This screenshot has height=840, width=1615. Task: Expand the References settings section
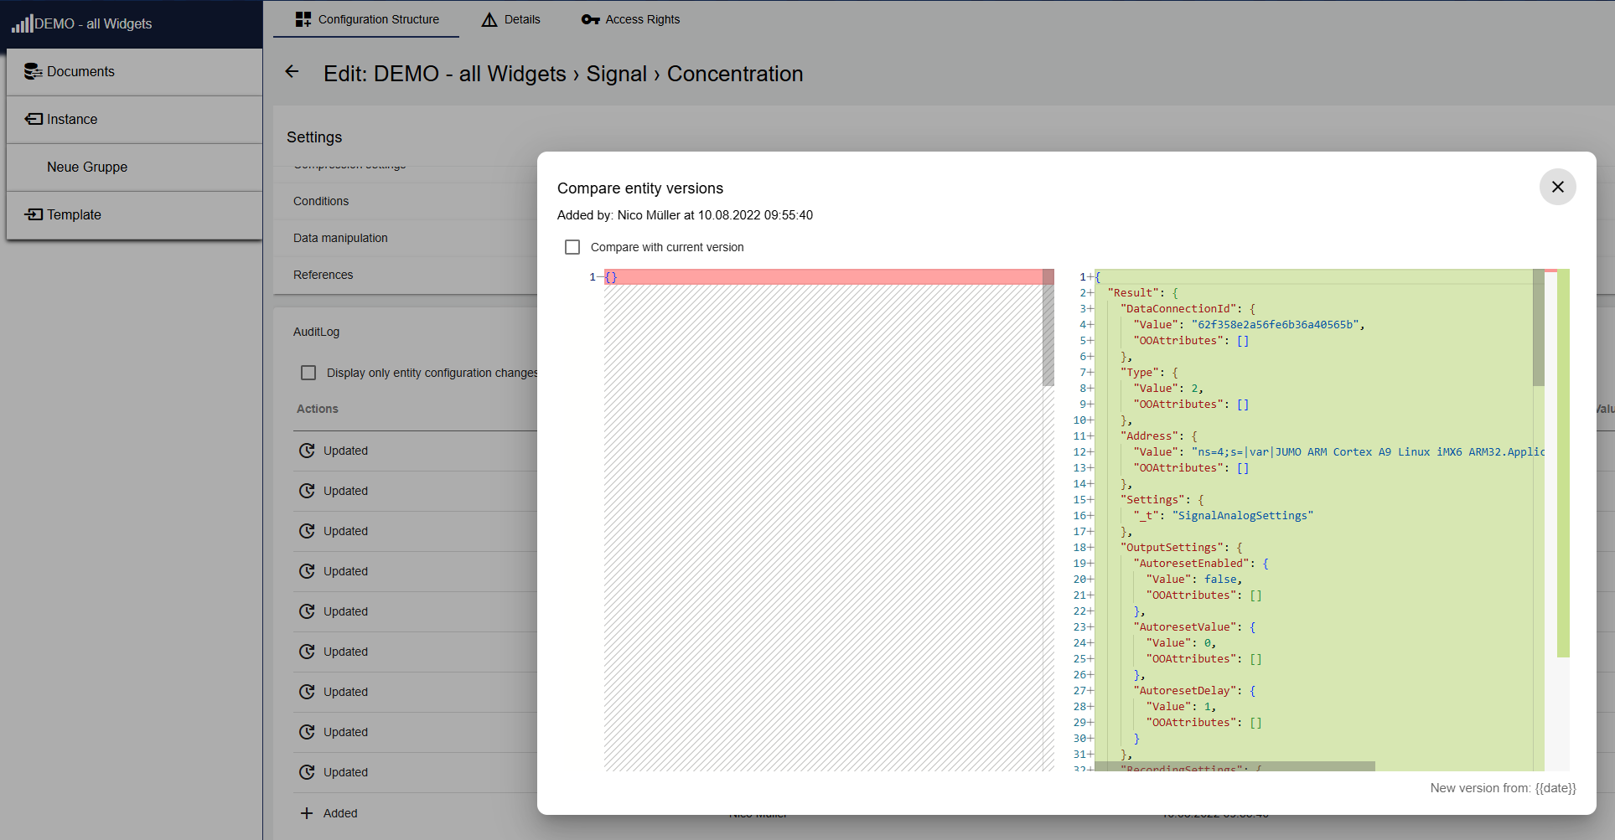click(x=323, y=275)
